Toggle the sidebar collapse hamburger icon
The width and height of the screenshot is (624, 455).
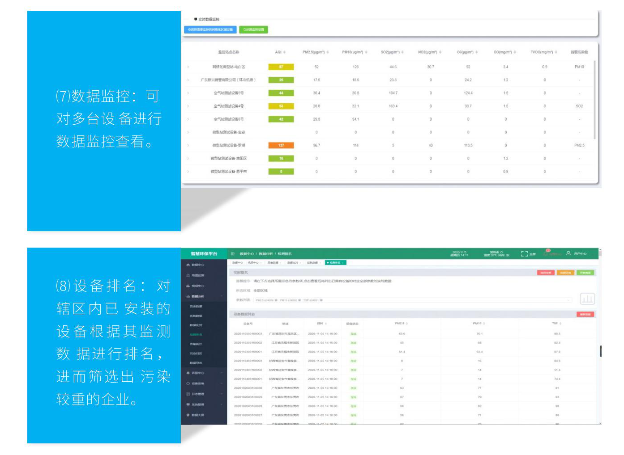232,254
